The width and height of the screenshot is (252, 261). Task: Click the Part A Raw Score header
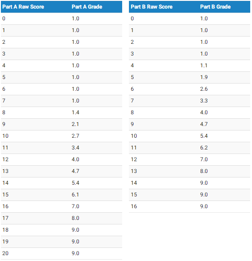point(23,7)
